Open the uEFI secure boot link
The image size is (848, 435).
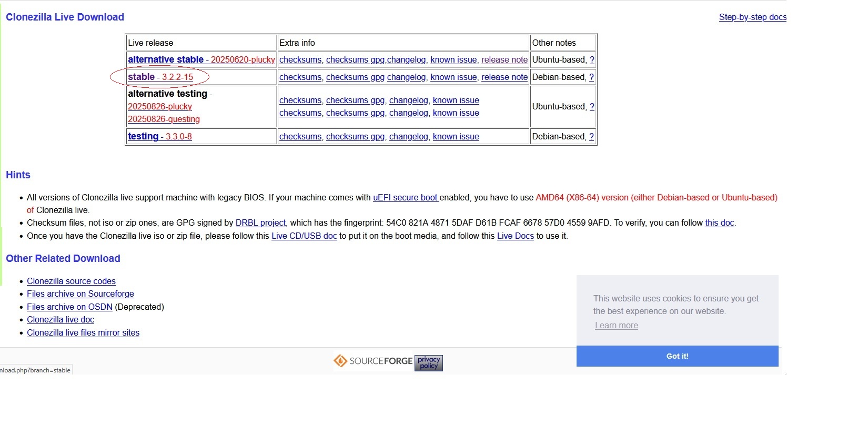(406, 198)
